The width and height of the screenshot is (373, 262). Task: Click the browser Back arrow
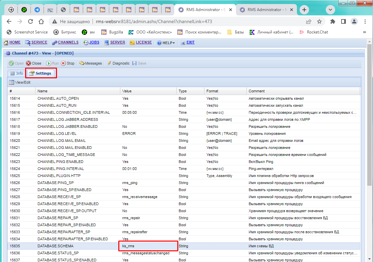(9, 21)
